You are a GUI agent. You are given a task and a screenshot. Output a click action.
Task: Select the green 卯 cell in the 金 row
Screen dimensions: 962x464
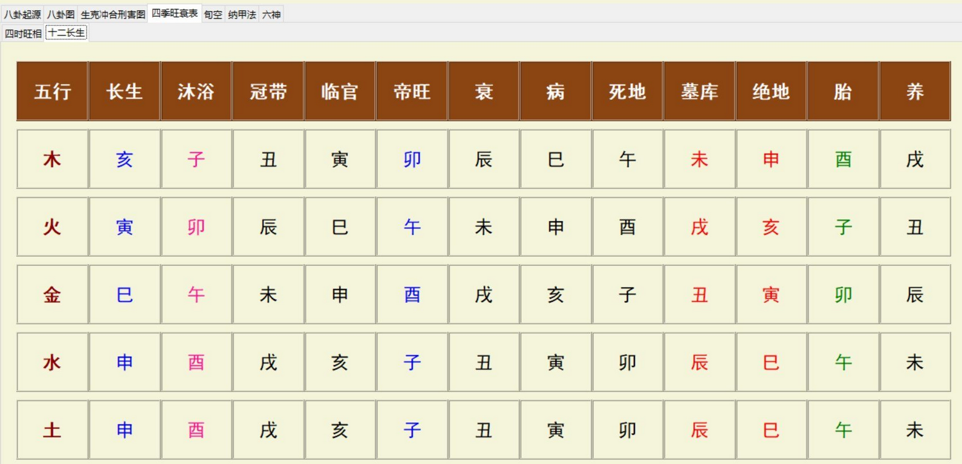pos(842,294)
